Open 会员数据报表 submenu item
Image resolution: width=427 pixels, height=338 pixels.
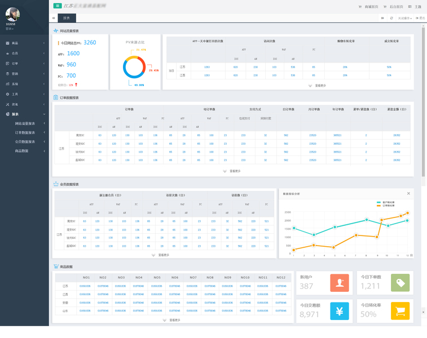pyautogui.click(x=25, y=141)
